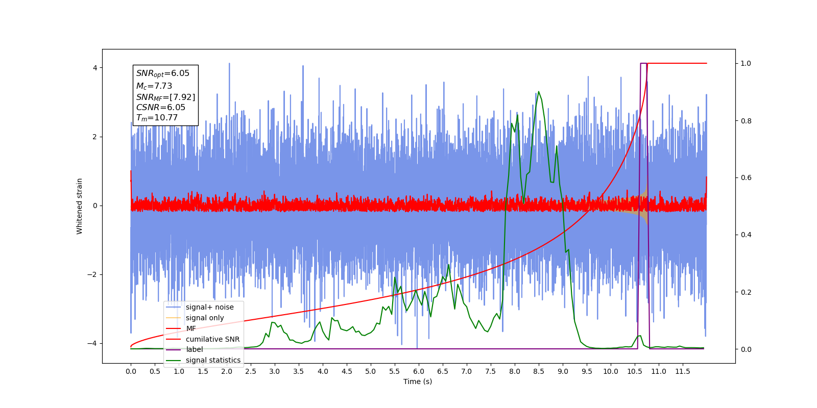
Task: Click the CSNR=6.05 annotation text
Action: pos(160,107)
